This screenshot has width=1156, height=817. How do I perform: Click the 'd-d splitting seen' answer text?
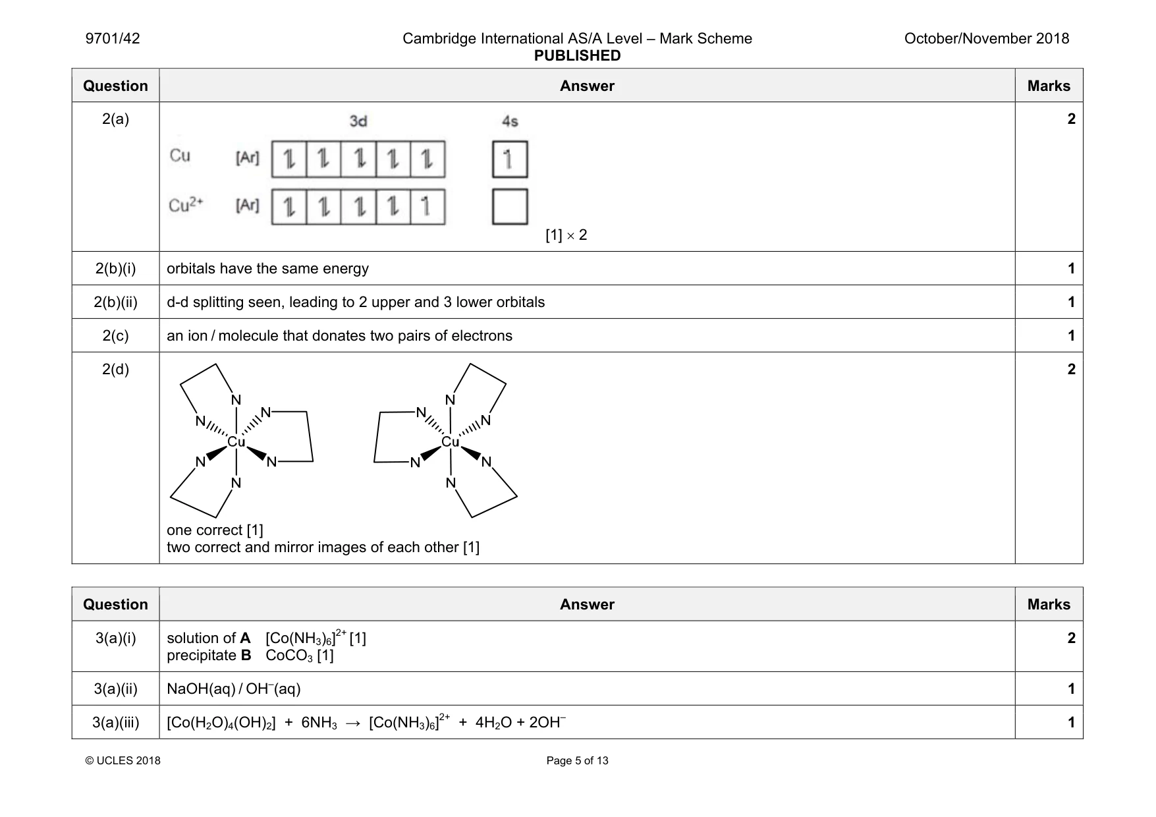(x=356, y=302)
